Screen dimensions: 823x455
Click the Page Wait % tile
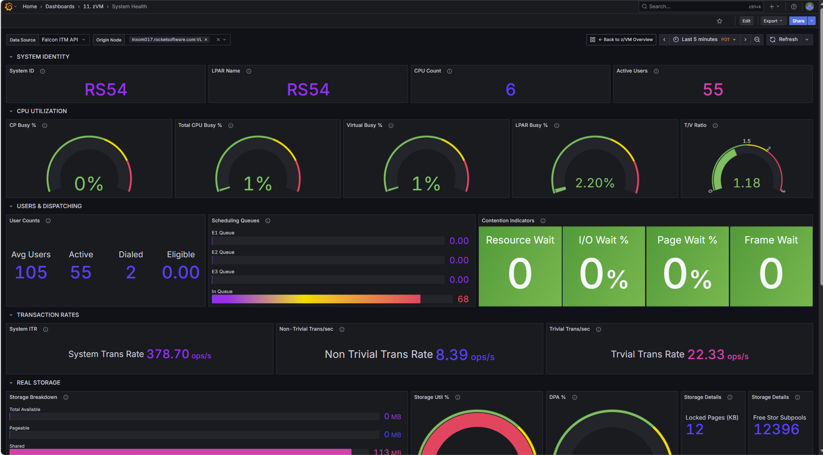(x=687, y=266)
